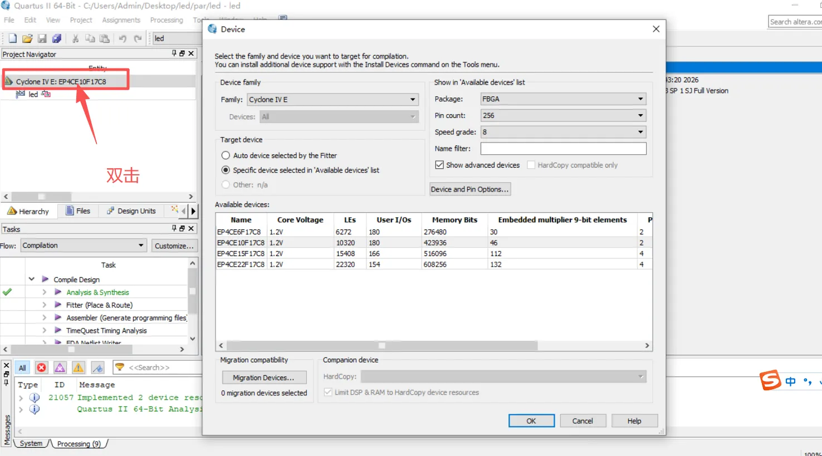This screenshot has height=456, width=822.
Task: Filter messages by critical warning icon
Action: point(60,367)
